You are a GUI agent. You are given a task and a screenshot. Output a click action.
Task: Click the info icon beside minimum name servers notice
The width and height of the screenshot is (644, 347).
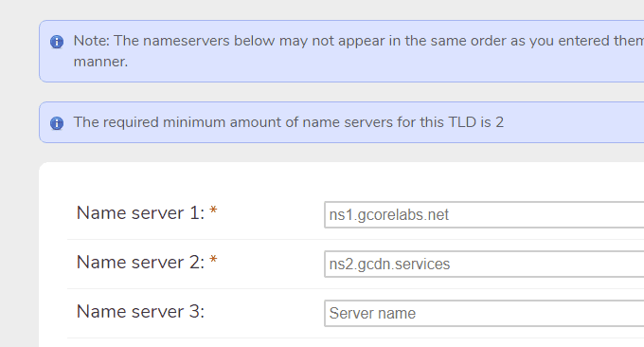pyautogui.click(x=57, y=123)
